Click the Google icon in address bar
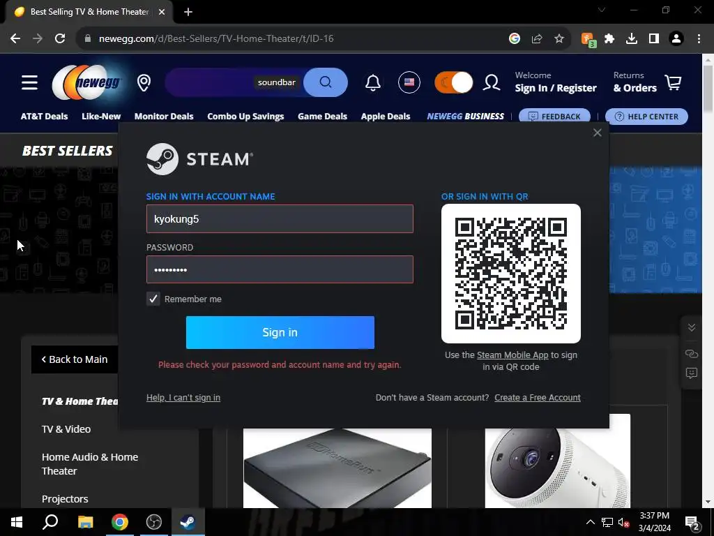This screenshot has height=536, width=714. pos(515,39)
